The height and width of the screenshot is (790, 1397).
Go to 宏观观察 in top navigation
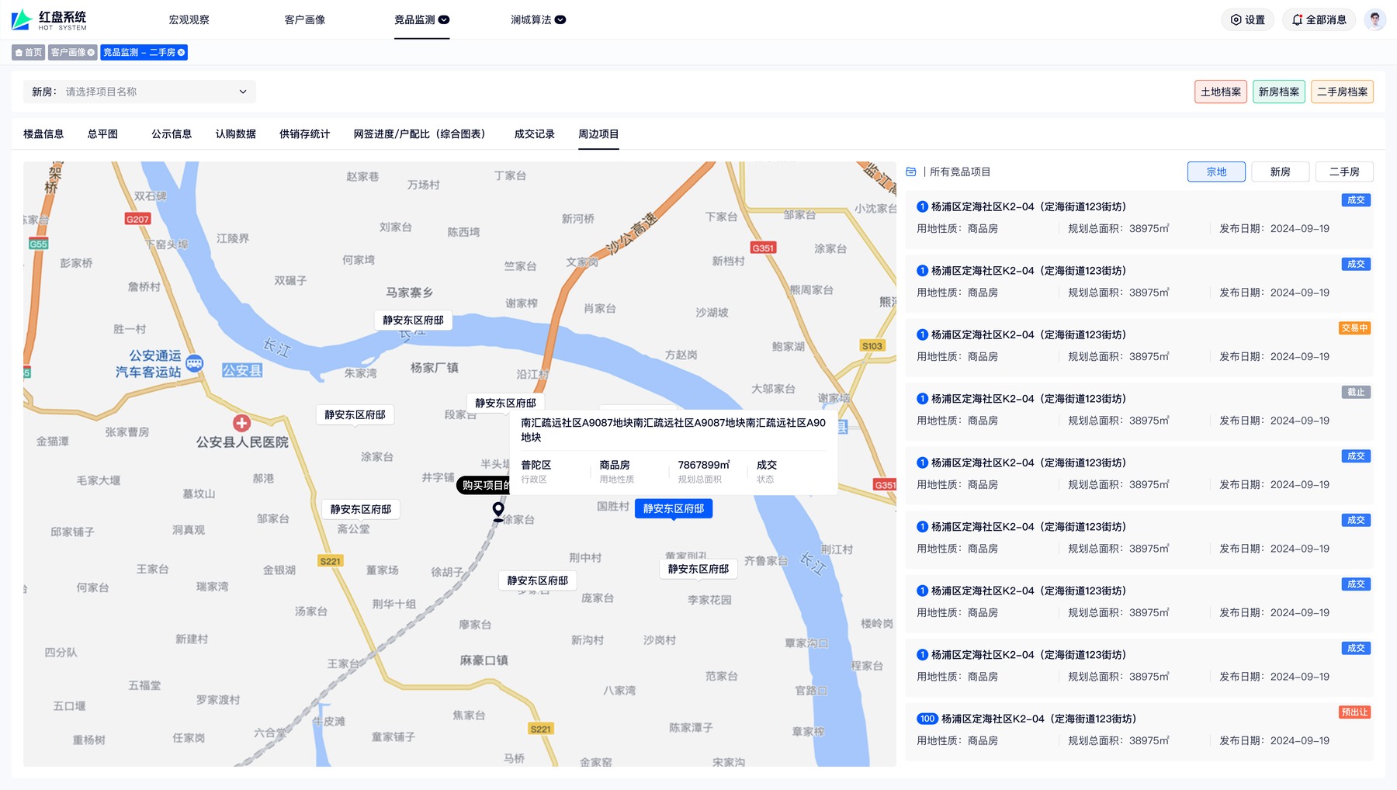[189, 20]
